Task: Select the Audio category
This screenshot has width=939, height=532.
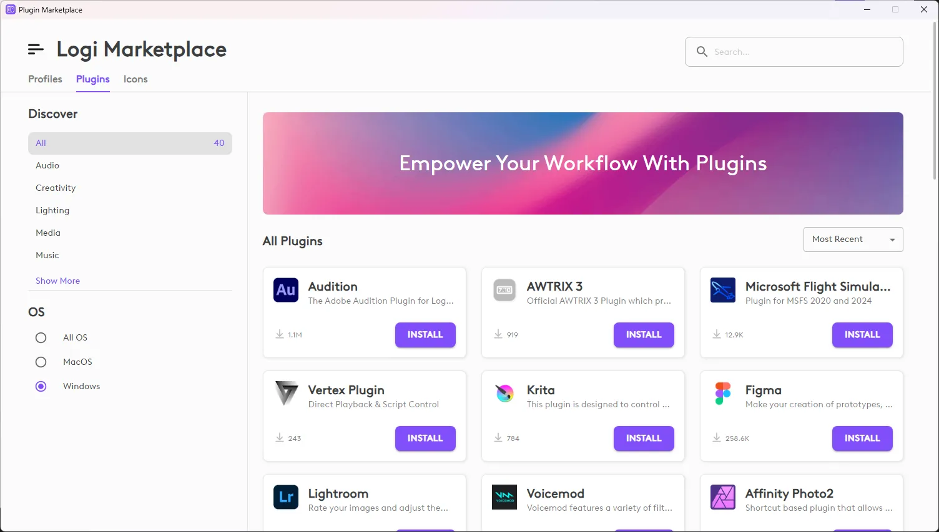Action: (47, 165)
